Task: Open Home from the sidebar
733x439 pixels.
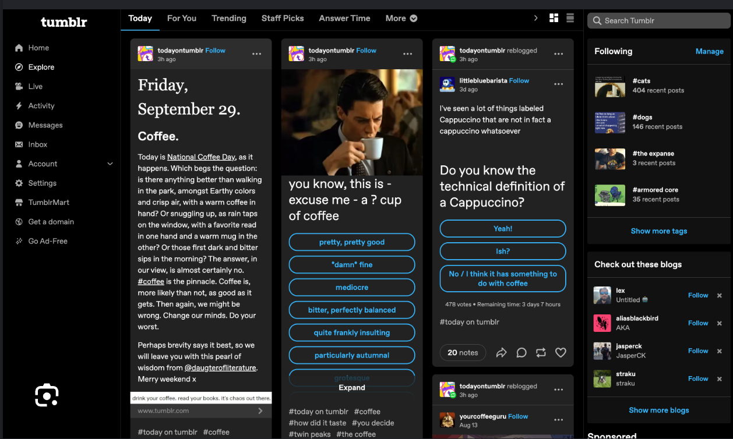Action: 38,48
